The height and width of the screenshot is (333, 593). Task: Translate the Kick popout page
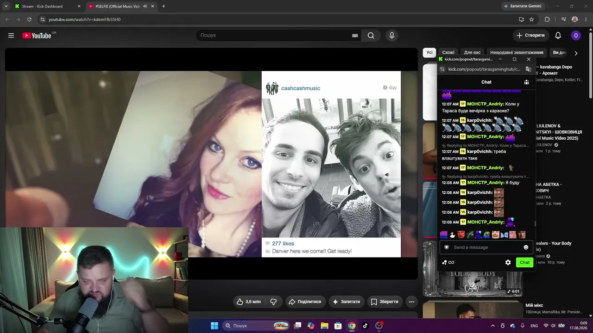(x=528, y=69)
